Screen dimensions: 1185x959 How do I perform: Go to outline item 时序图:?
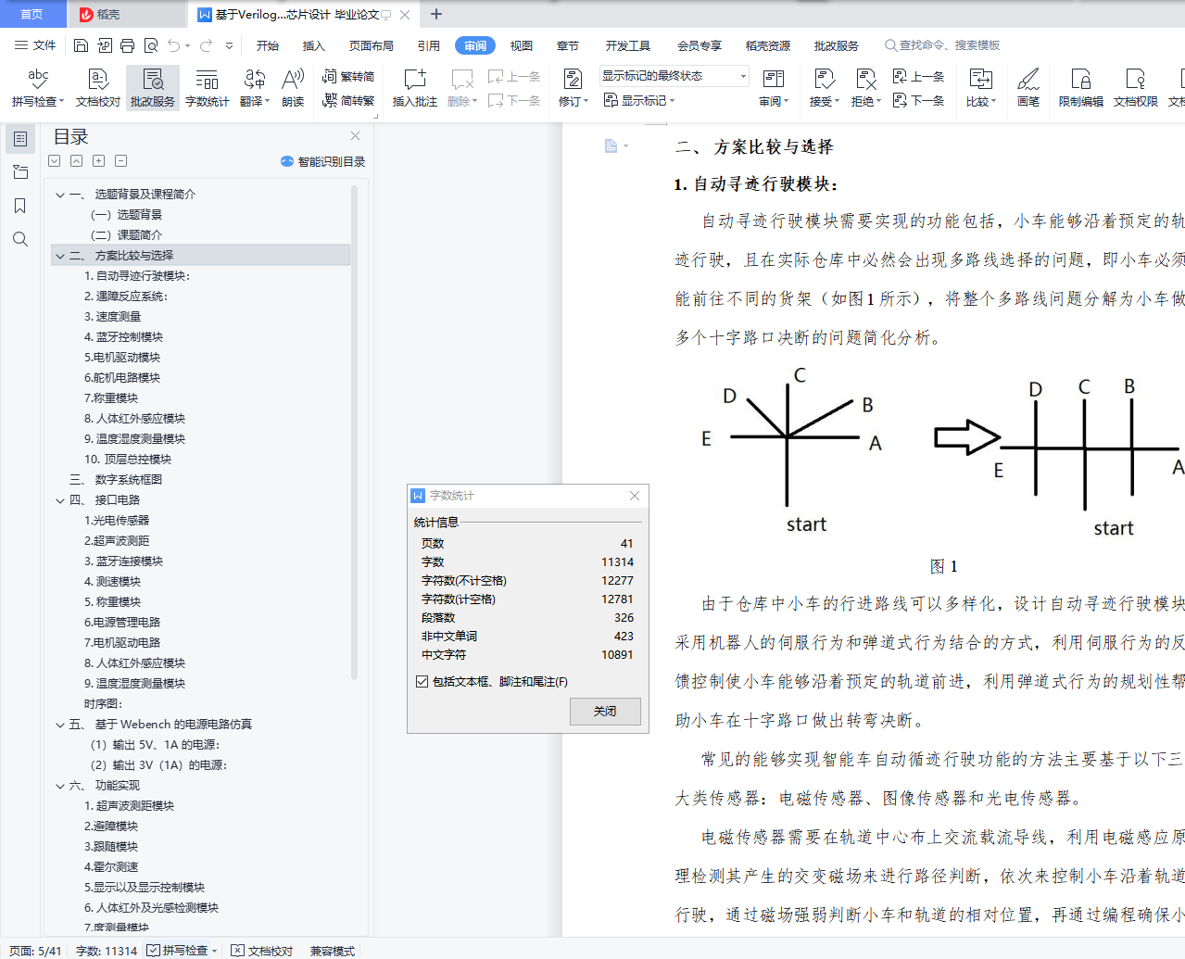103,704
